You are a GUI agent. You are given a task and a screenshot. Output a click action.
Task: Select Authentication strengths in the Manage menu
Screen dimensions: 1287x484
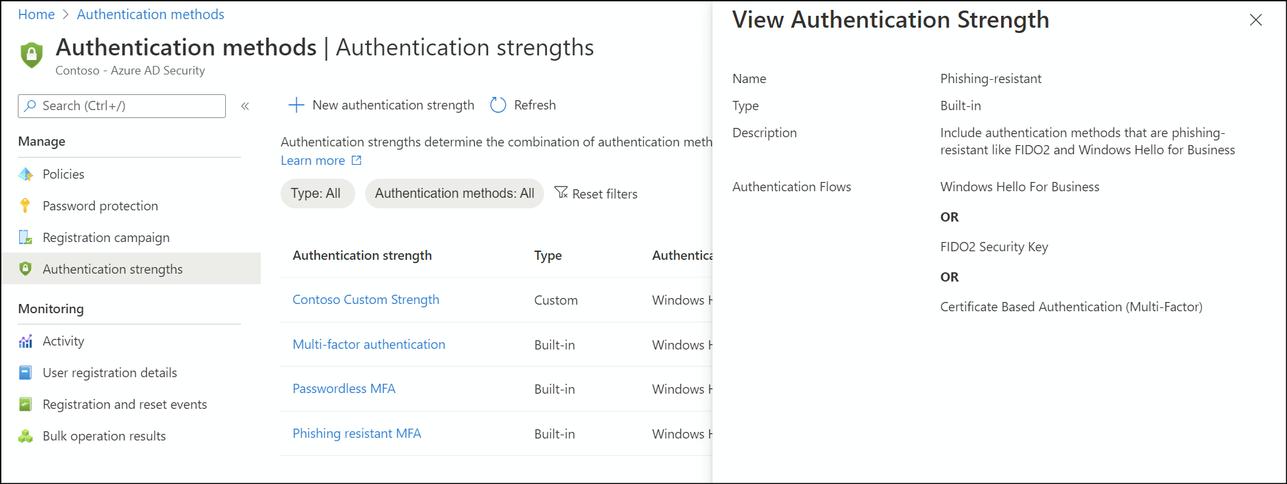(112, 269)
